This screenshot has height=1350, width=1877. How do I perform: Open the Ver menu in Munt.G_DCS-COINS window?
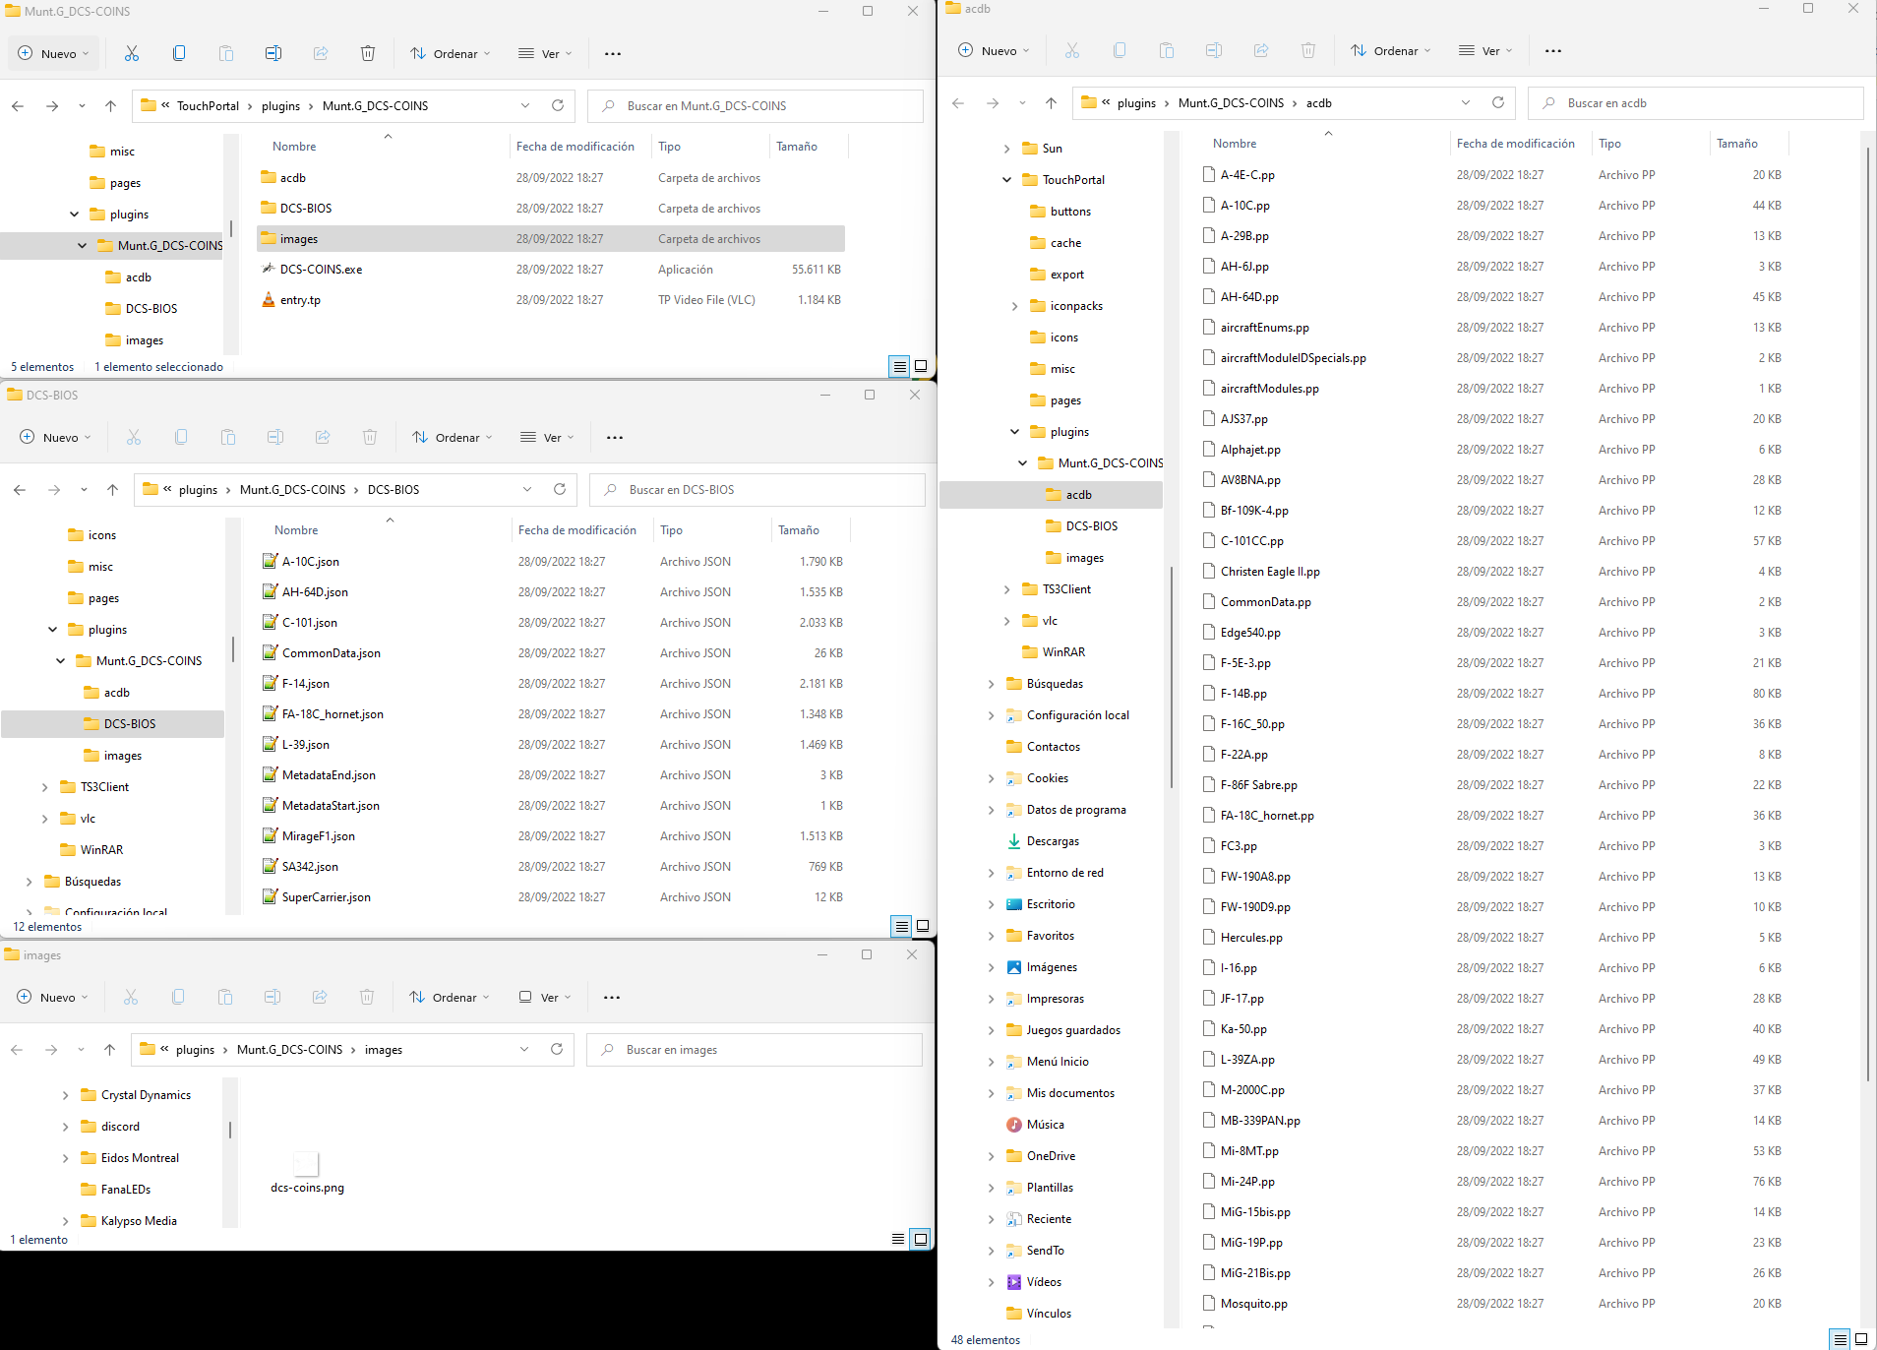pos(545,54)
